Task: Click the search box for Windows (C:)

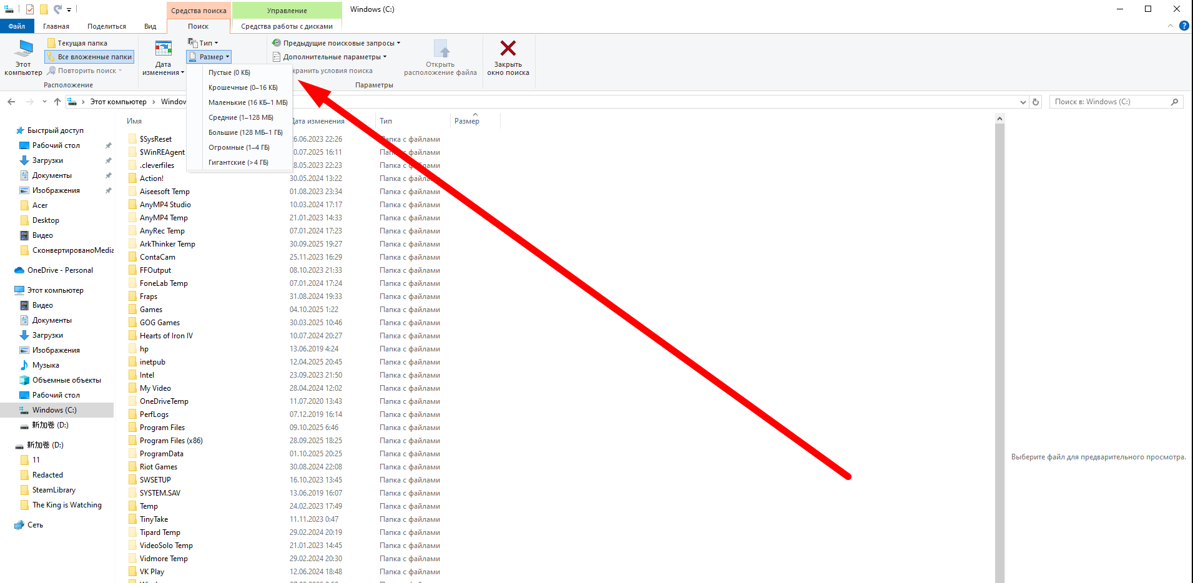Action: click(1116, 102)
